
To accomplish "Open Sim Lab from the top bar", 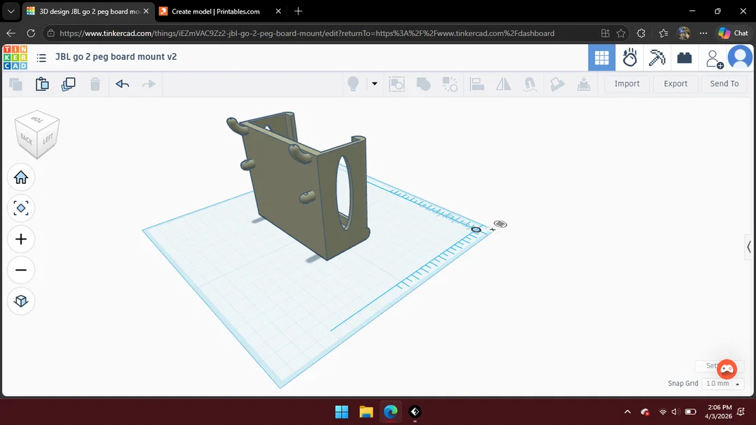I will click(x=630, y=58).
